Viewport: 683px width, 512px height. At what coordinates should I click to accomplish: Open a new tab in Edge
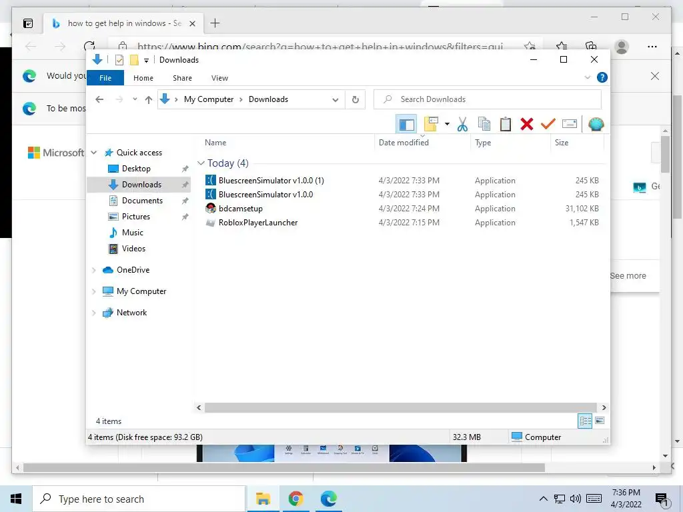[x=215, y=23]
